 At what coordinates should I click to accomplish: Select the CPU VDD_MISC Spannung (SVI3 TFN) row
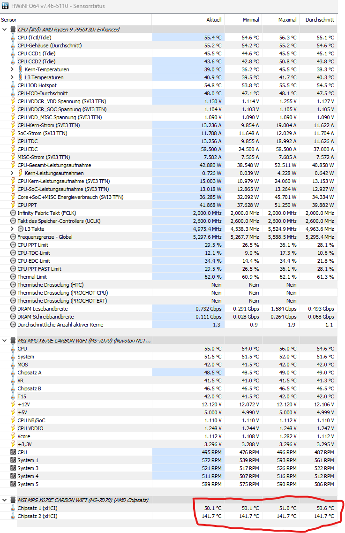click(x=169, y=117)
